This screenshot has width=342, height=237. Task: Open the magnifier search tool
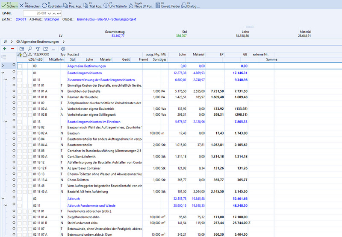(x=29, y=49)
